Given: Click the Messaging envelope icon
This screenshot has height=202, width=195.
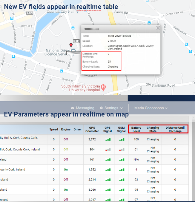Looking at the screenshot, I should 73,108.
